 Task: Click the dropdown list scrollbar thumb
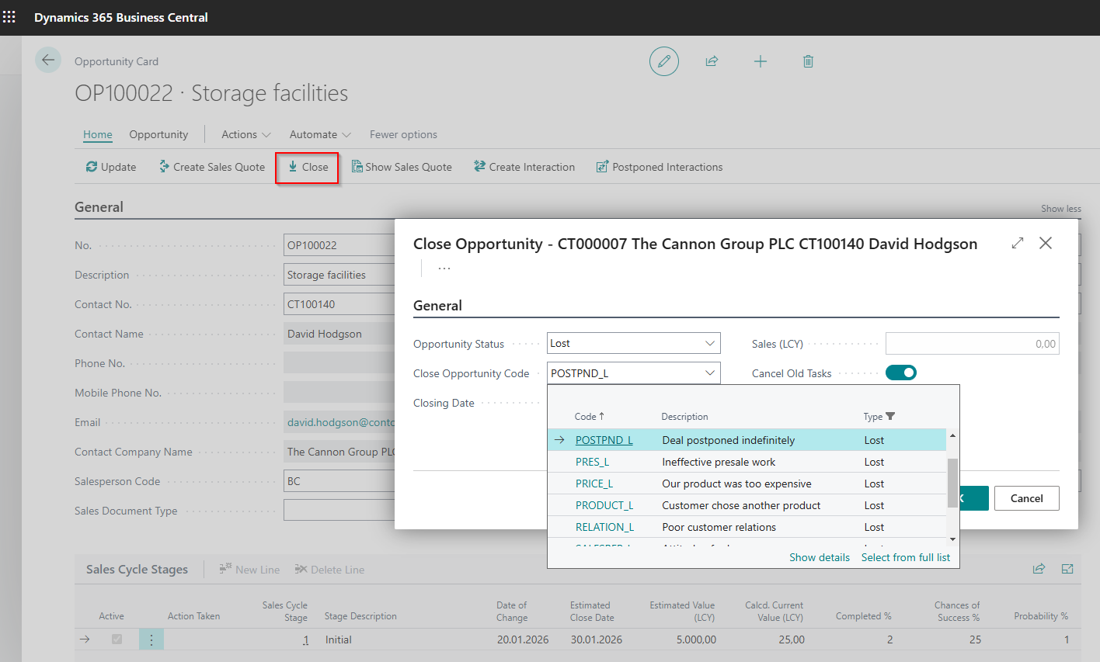[952, 483]
